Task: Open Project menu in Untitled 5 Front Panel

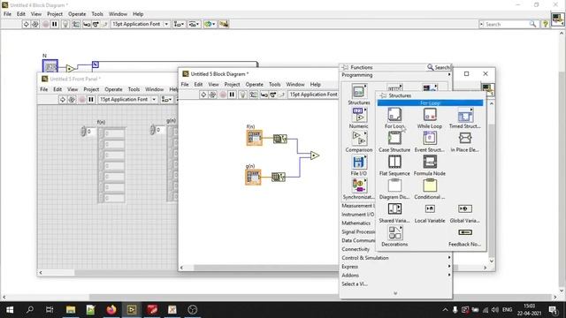Action: (x=91, y=89)
